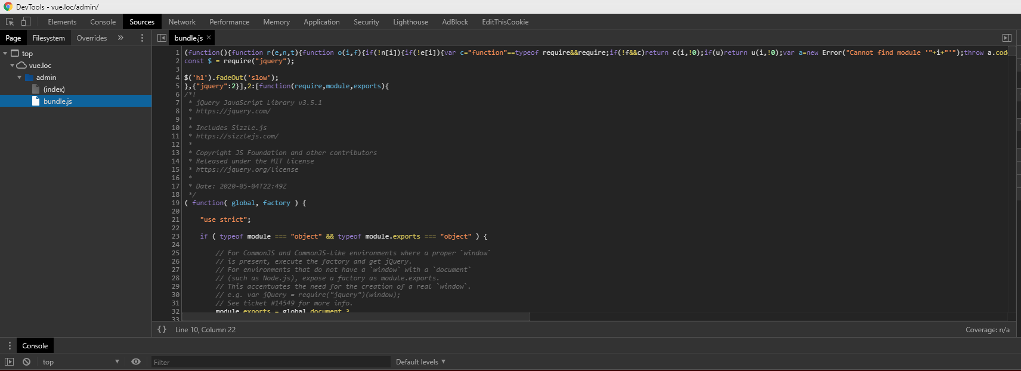Screen dimensions: 1021x371
Task: Open the navigator three-dot options menu
Action: coord(142,38)
